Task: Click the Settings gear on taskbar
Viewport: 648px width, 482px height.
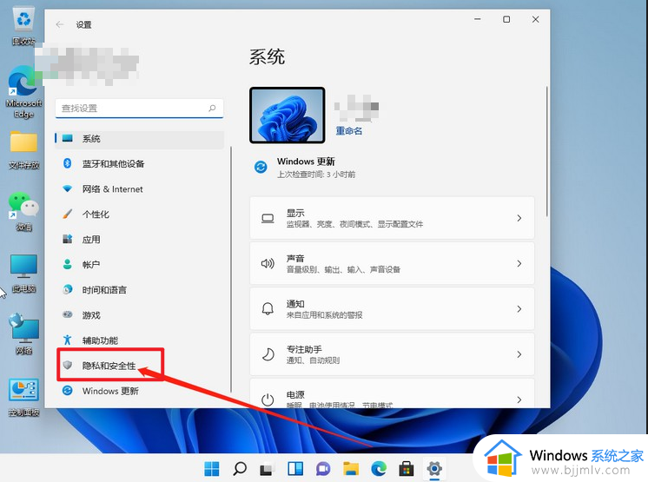Action: (x=434, y=469)
